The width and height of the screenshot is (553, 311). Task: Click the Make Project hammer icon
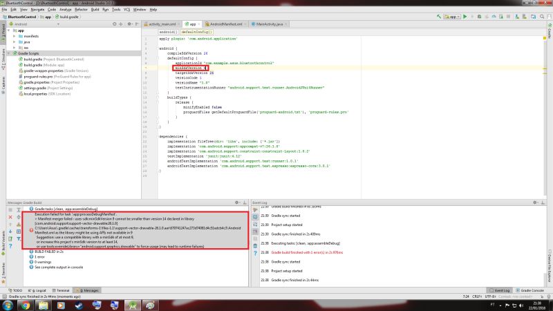pyautogui.click(x=439, y=17)
